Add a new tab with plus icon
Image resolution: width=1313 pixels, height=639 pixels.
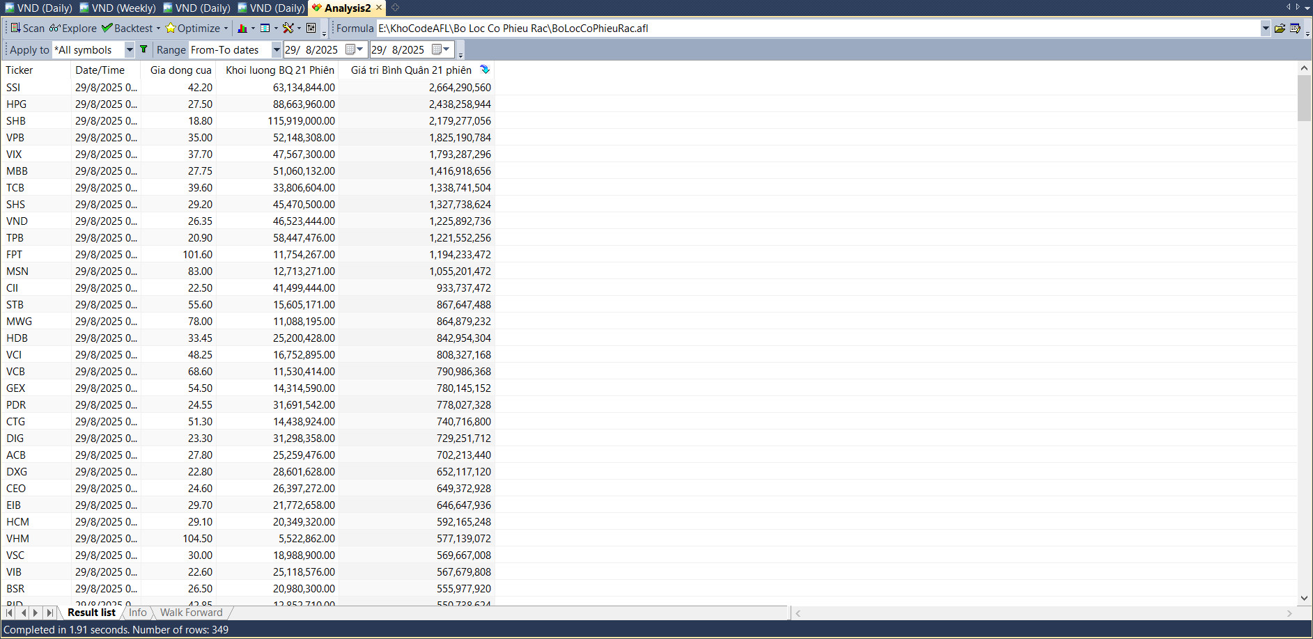click(395, 8)
